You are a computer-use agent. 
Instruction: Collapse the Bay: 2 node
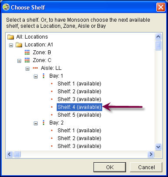point(36,123)
